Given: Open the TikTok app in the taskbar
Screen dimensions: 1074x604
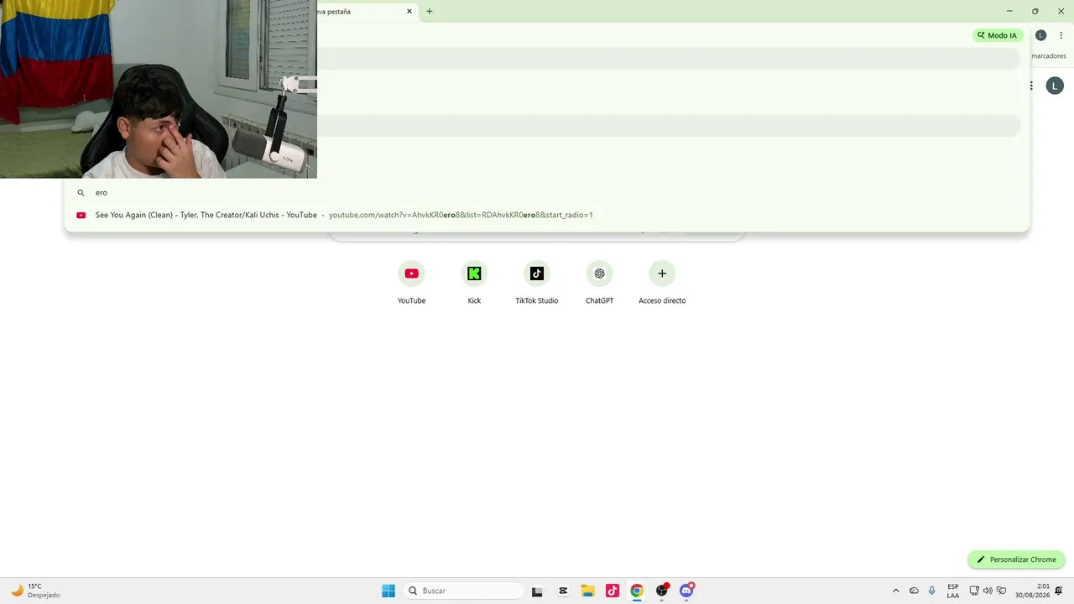Looking at the screenshot, I should [613, 591].
